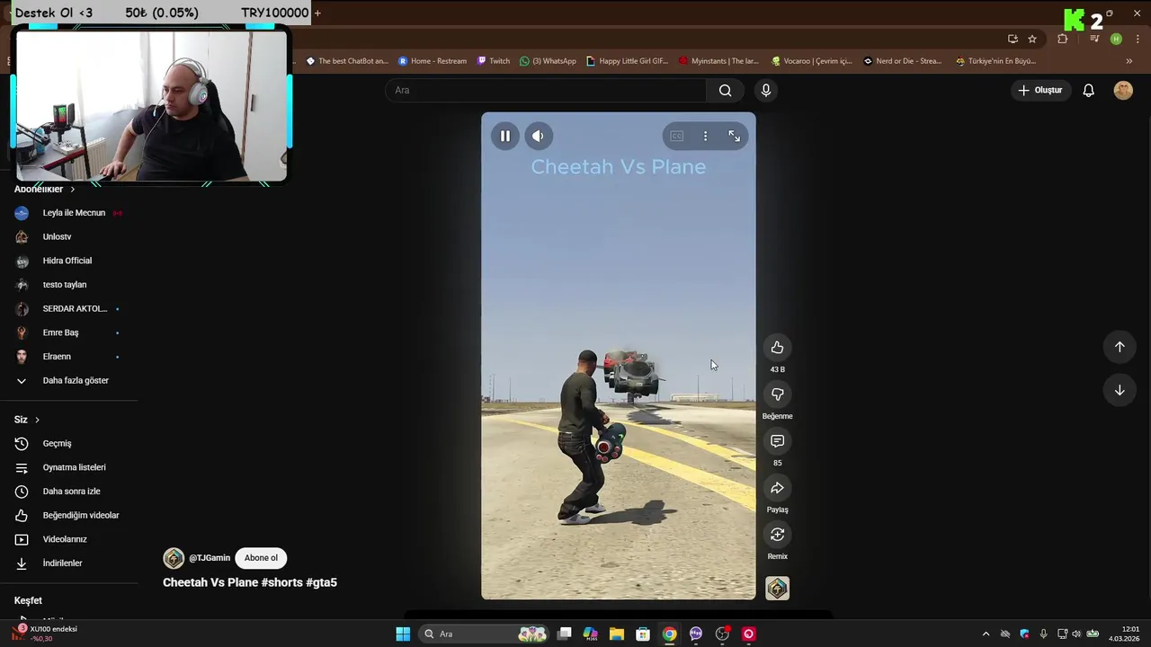This screenshot has width=1151, height=647.
Task: Open the Nerd or Die bookmark
Action: pos(903,61)
